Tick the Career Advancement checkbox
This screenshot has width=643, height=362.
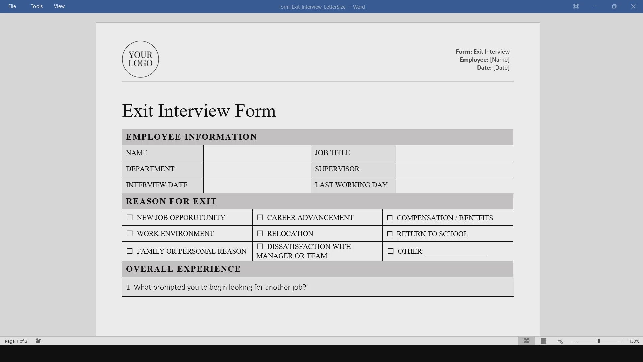(260, 217)
